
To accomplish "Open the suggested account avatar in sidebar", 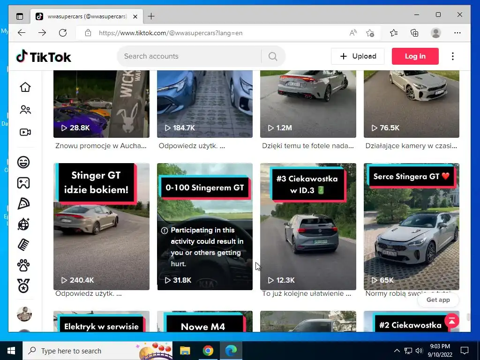I will [x=24, y=314].
